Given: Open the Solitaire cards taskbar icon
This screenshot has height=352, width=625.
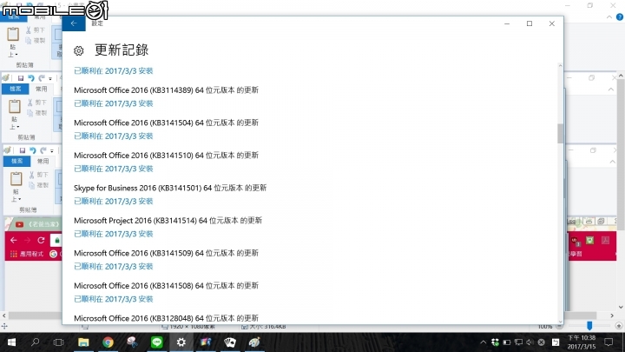Looking at the screenshot, I should tap(230, 342).
